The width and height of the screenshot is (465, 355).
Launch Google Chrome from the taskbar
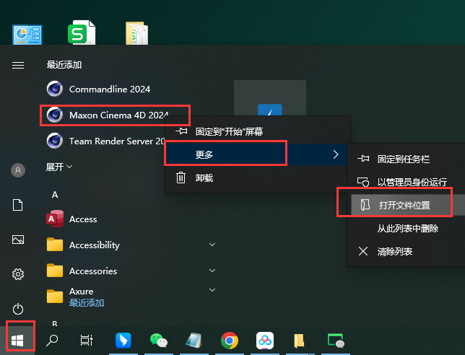click(229, 341)
